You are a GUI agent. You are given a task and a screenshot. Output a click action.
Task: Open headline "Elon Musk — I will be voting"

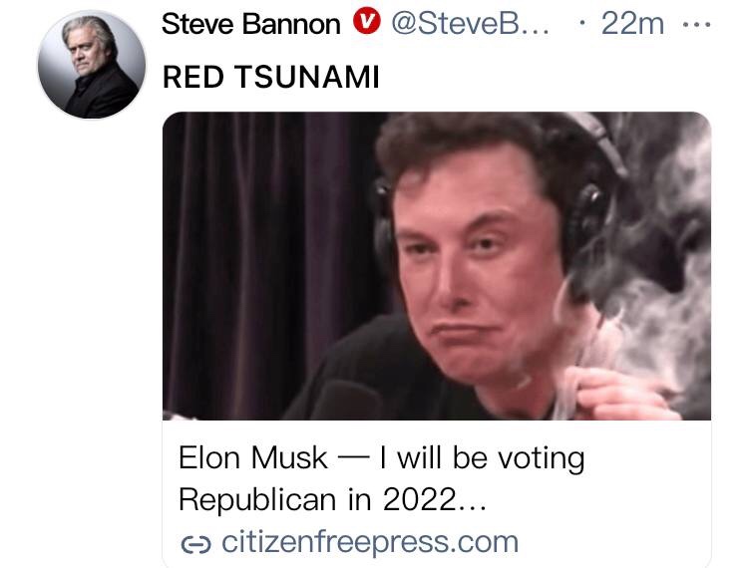(x=382, y=458)
